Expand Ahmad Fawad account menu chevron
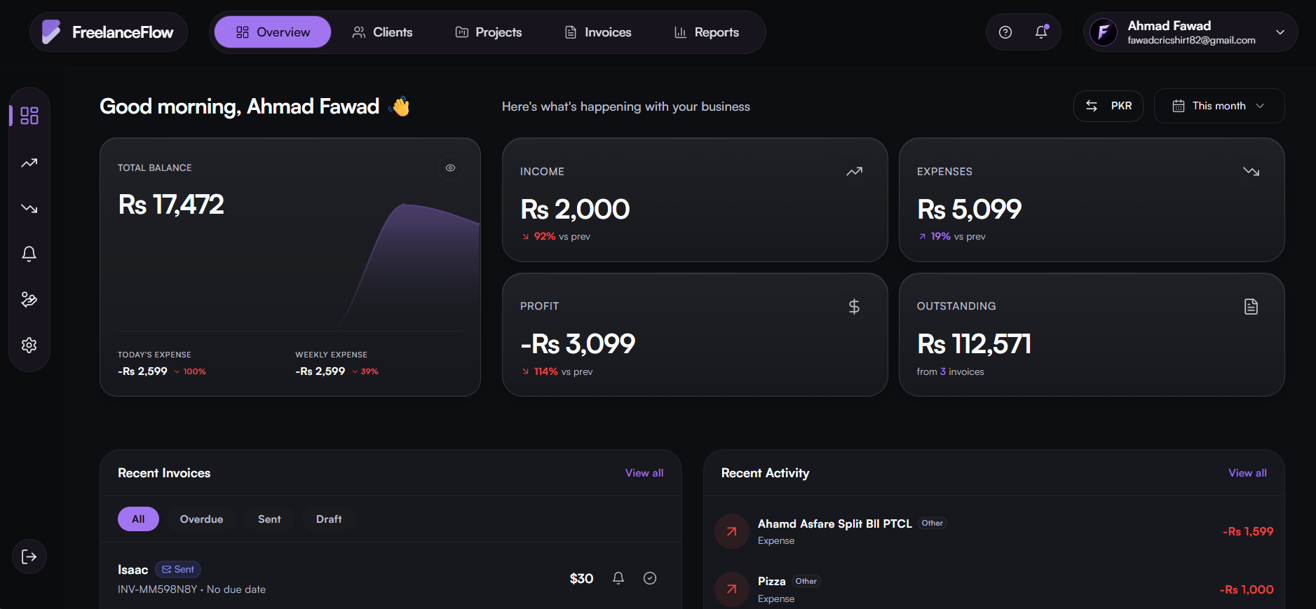1316x609 pixels. tap(1280, 32)
